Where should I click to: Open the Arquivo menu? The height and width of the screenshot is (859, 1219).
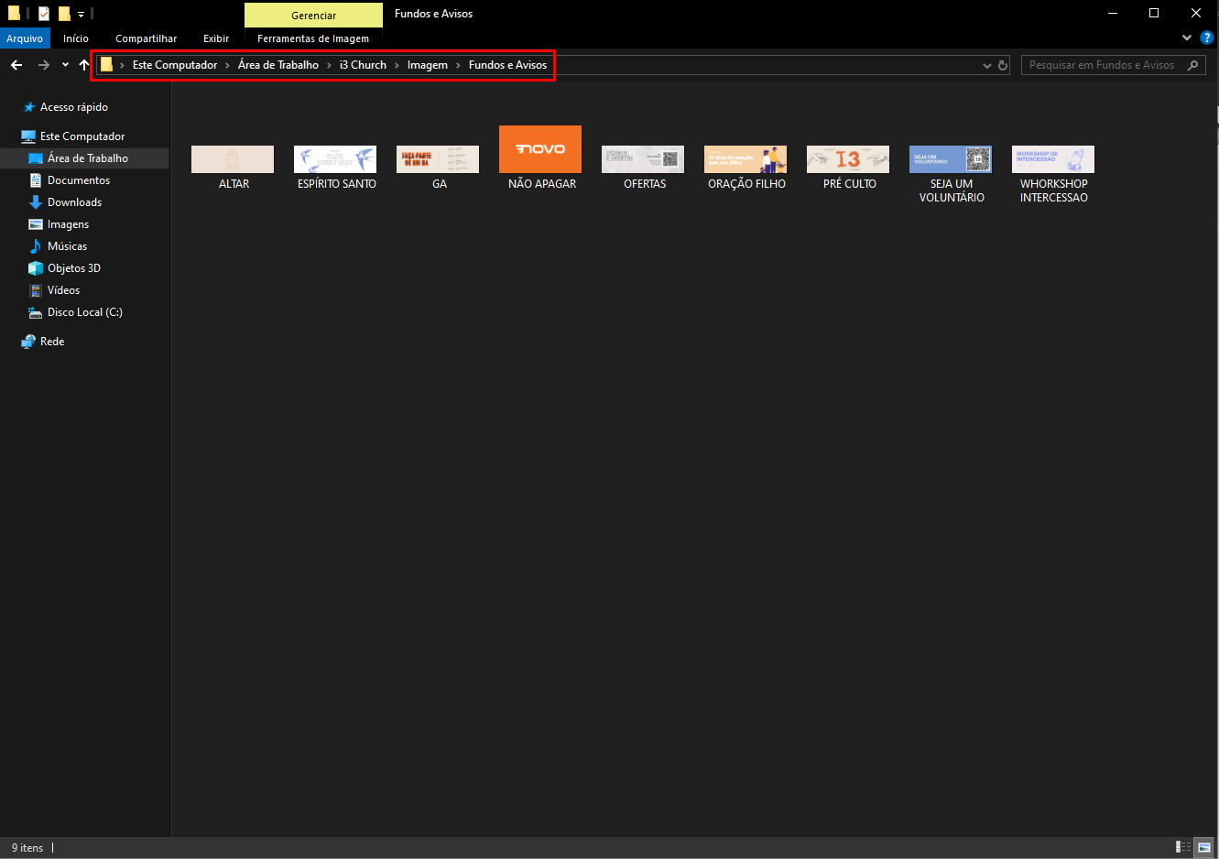[x=25, y=38]
